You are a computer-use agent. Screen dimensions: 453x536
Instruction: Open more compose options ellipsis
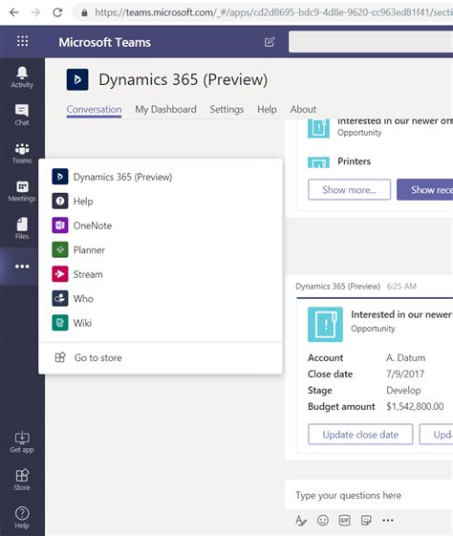pyautogui.click(x=388, y=521)
